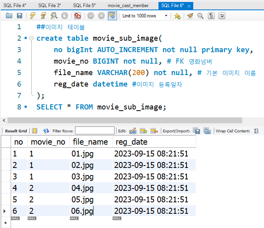
Task: Select the 01.jpg cell
Action: point(91,154)
